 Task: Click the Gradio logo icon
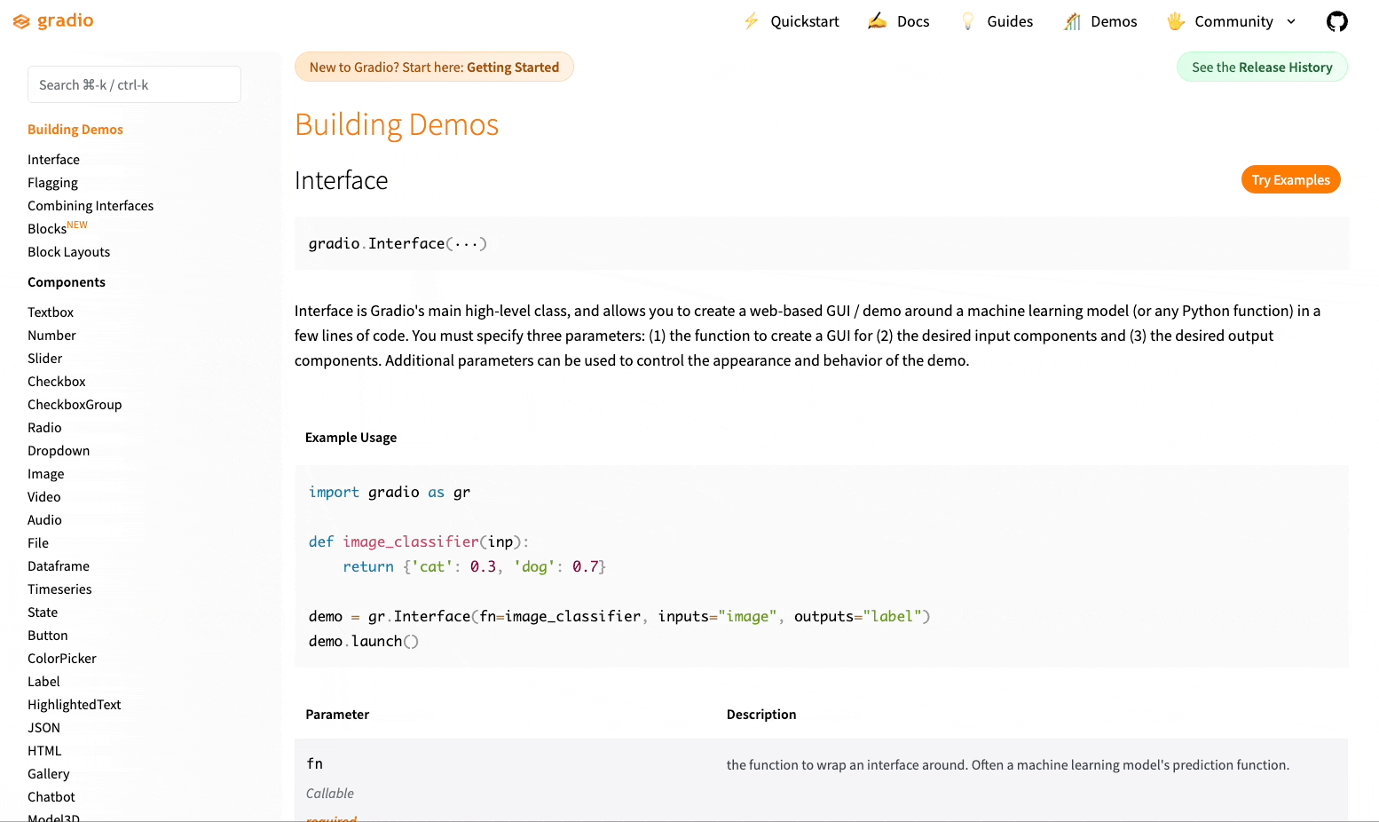(21, 21)
